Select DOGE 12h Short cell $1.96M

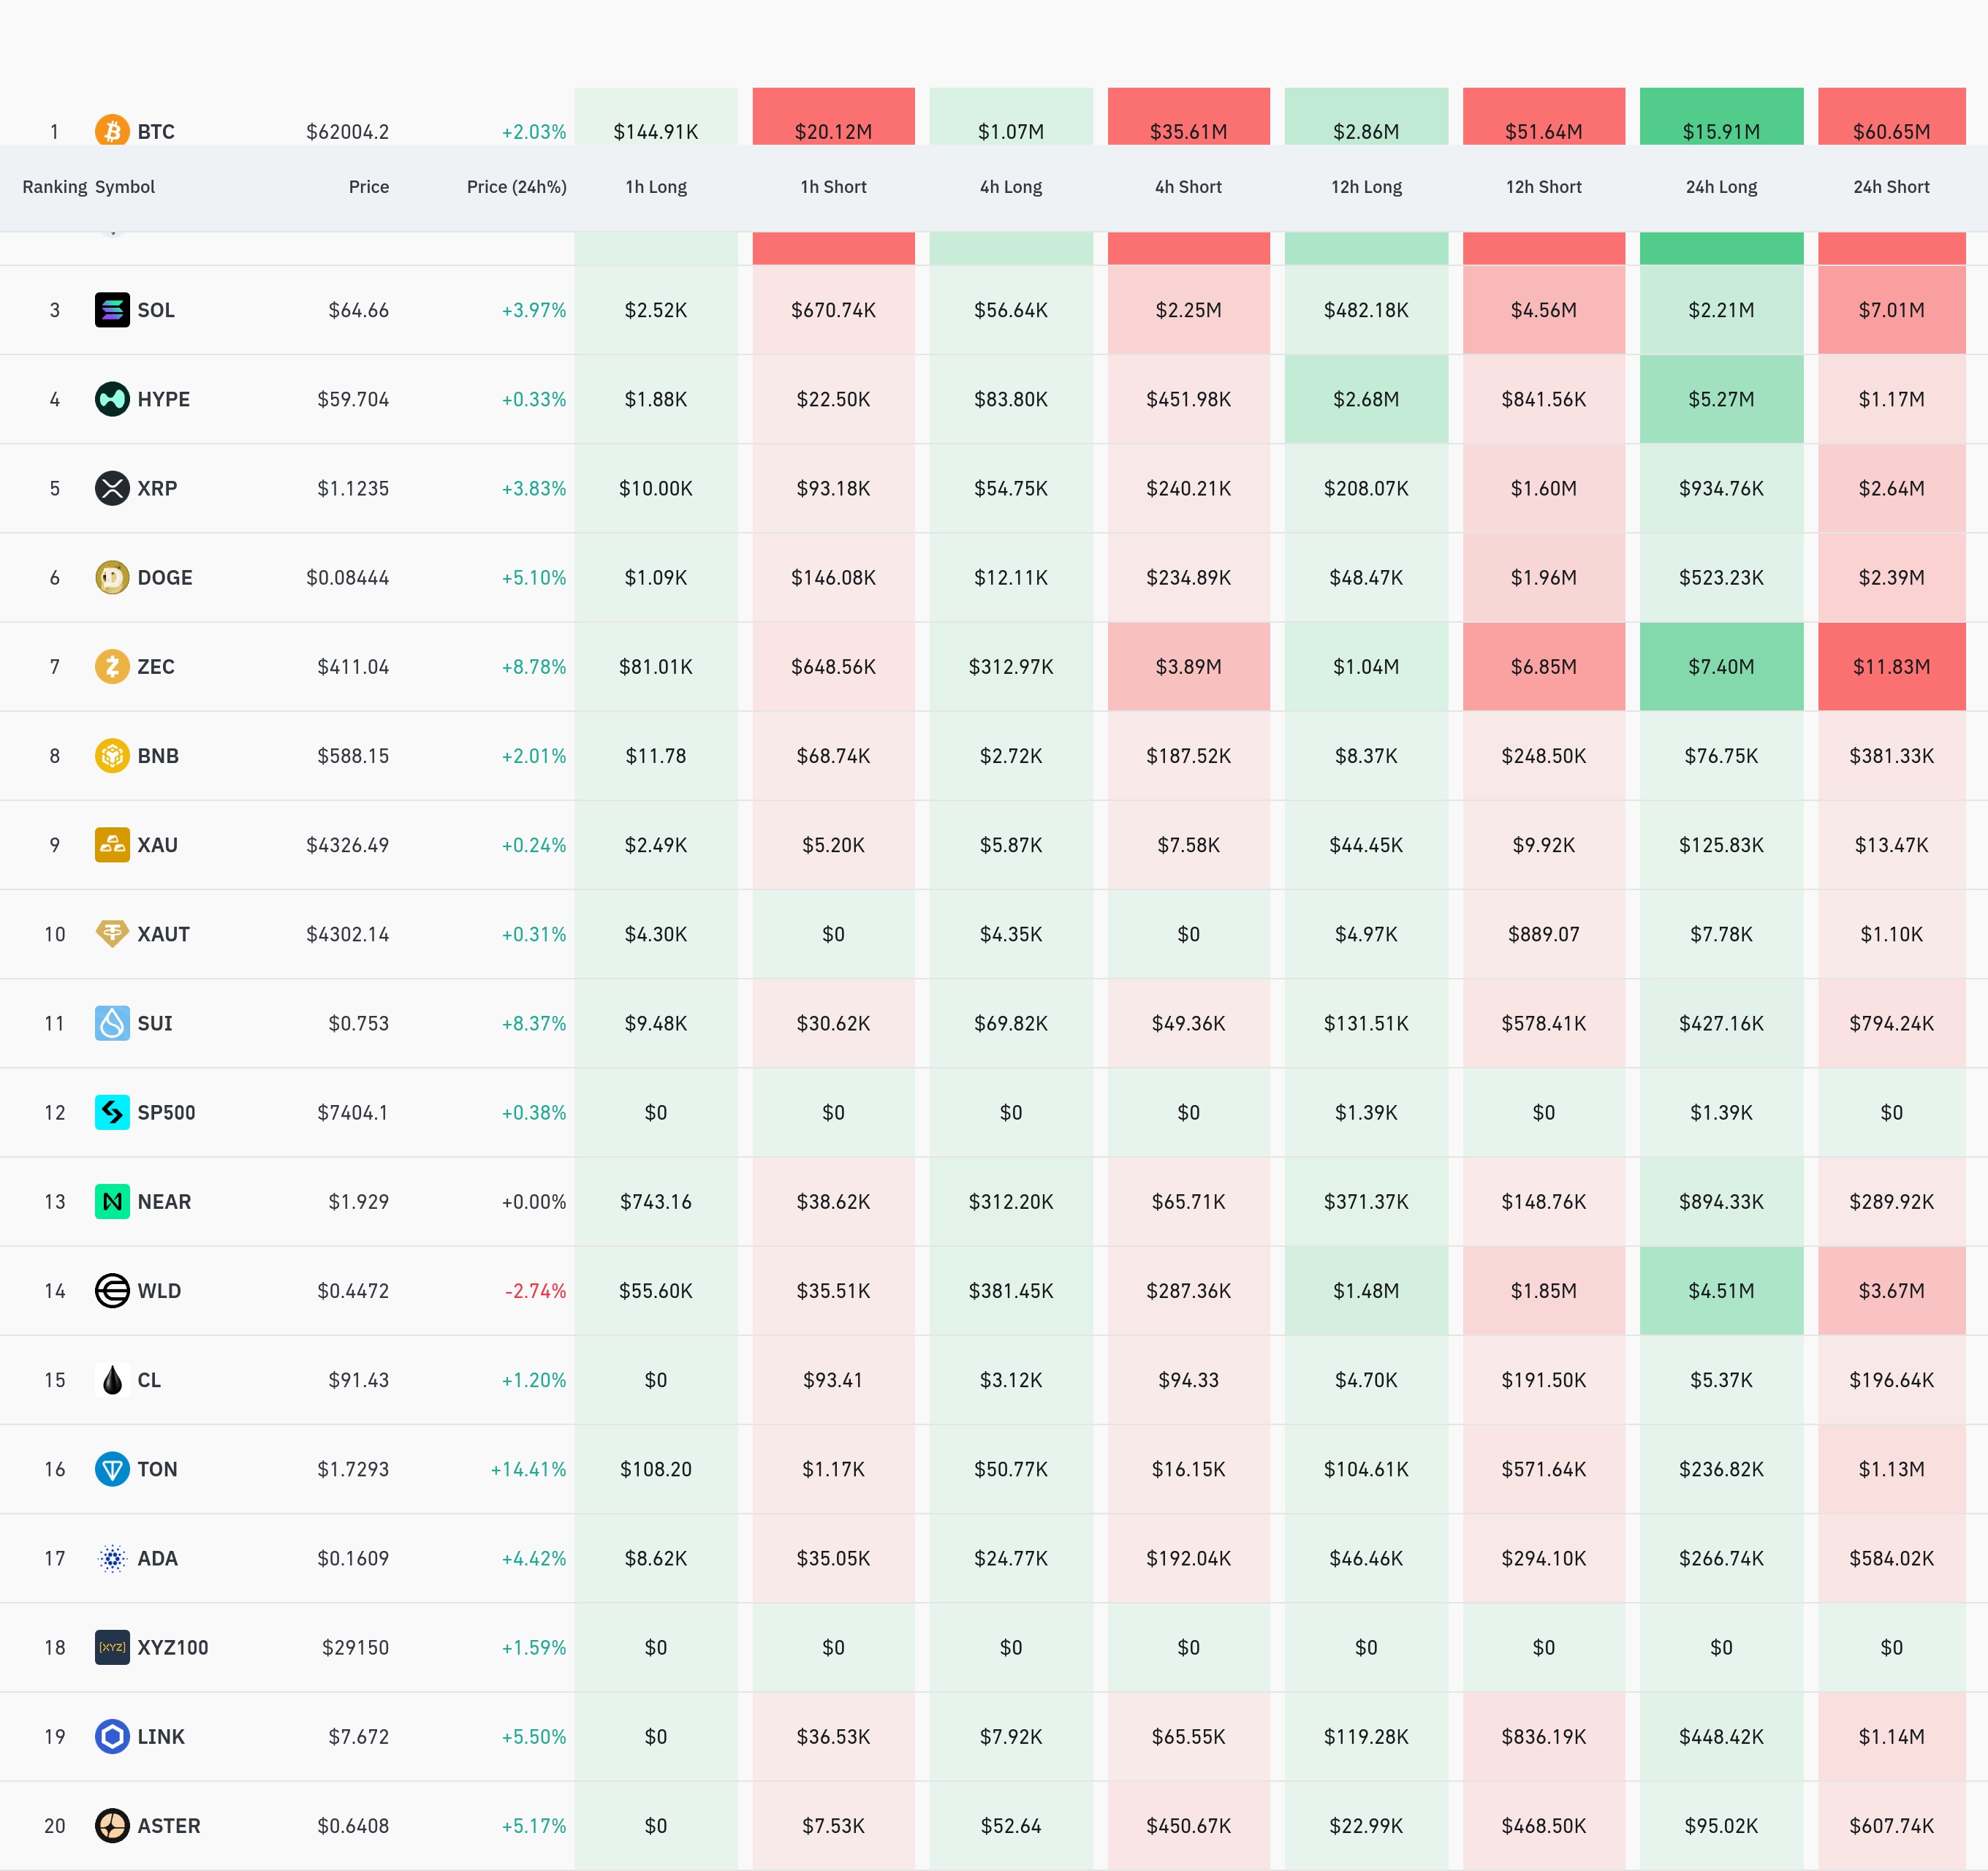(x=1544, y=577)
